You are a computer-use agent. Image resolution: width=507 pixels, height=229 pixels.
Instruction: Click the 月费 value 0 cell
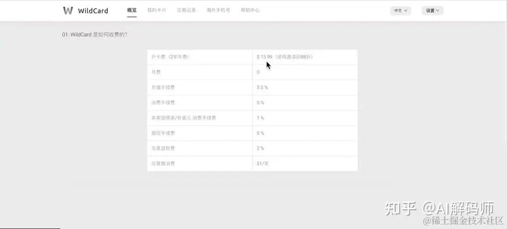click(305, 72)
